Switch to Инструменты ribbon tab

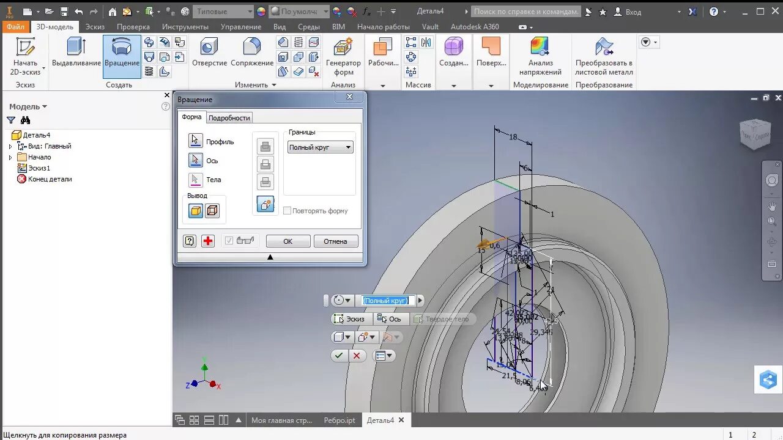click(185, 27)
